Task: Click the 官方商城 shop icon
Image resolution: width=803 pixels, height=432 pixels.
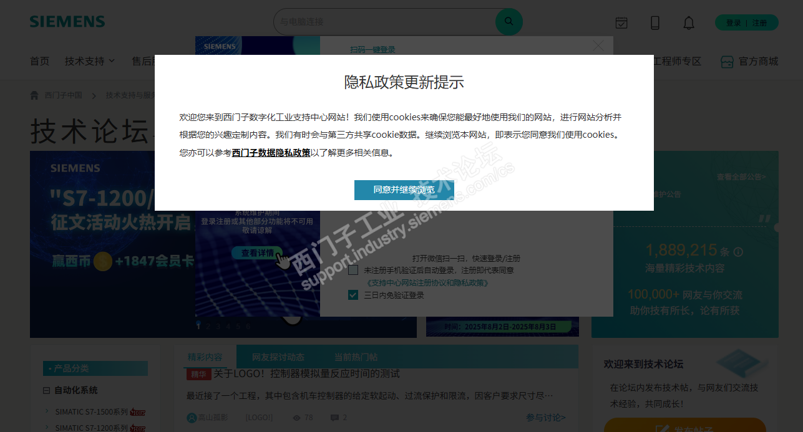Action: tap(727, 62)
